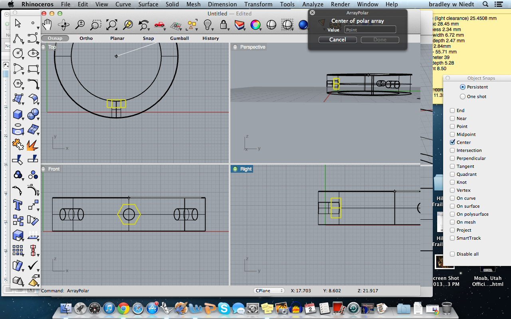The image size is (511, 319).
Task: Open the Perspective viewport title menu
Action: coord(253,47)
